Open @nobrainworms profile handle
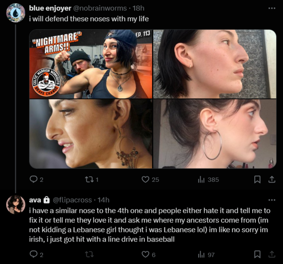Screen dimensions: 283x264 (x=100, y=8)
